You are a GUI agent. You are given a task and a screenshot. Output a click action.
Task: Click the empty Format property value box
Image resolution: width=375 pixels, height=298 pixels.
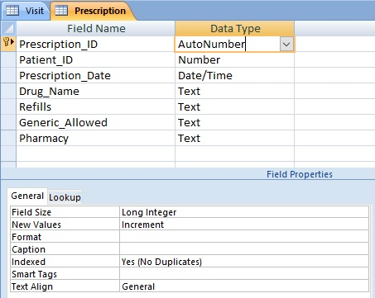tap(244, 237)
